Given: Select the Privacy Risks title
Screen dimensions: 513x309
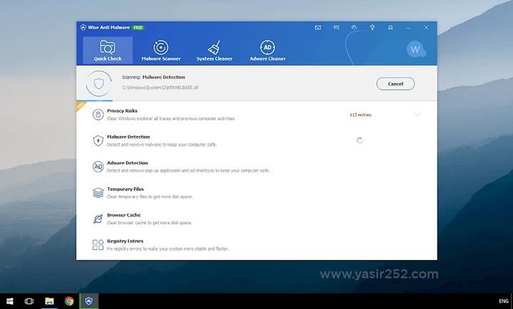Looking at the screenshot, I should pos(122,111).
